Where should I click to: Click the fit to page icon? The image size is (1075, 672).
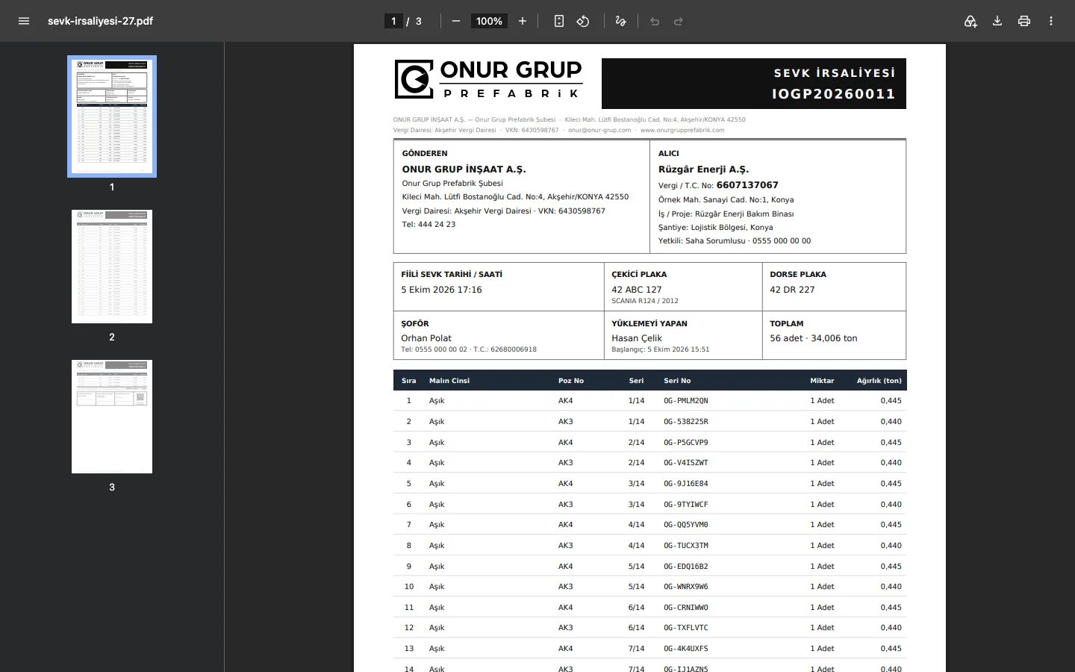tap(559, 21)
